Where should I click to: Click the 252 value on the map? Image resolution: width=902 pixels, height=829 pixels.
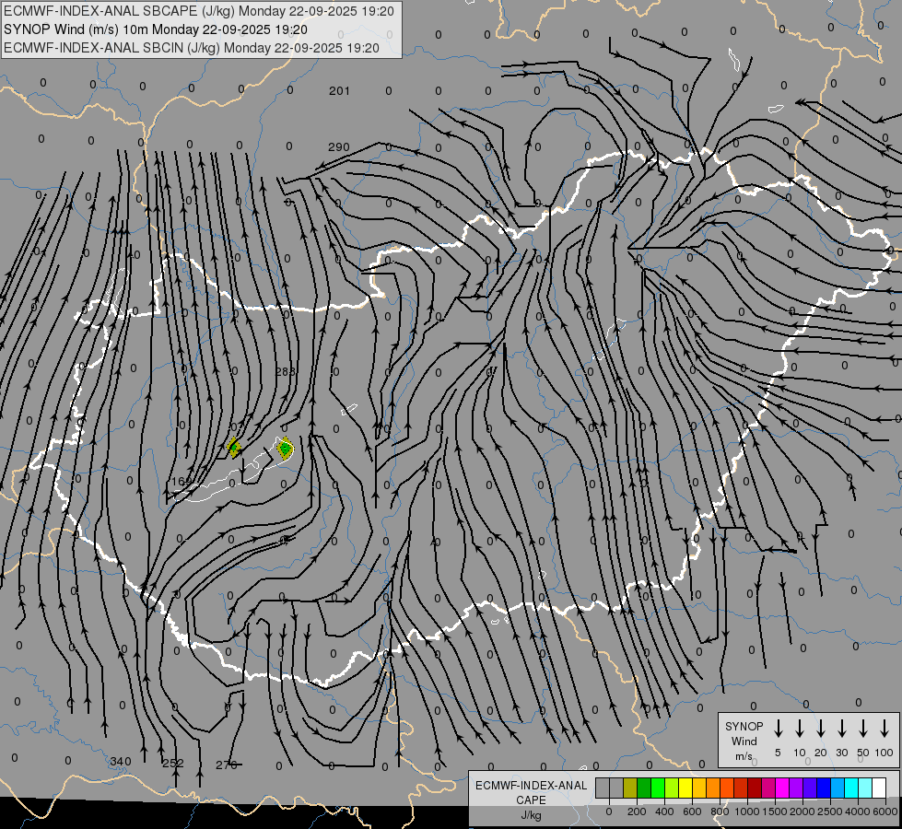click(x=173, y=764)
